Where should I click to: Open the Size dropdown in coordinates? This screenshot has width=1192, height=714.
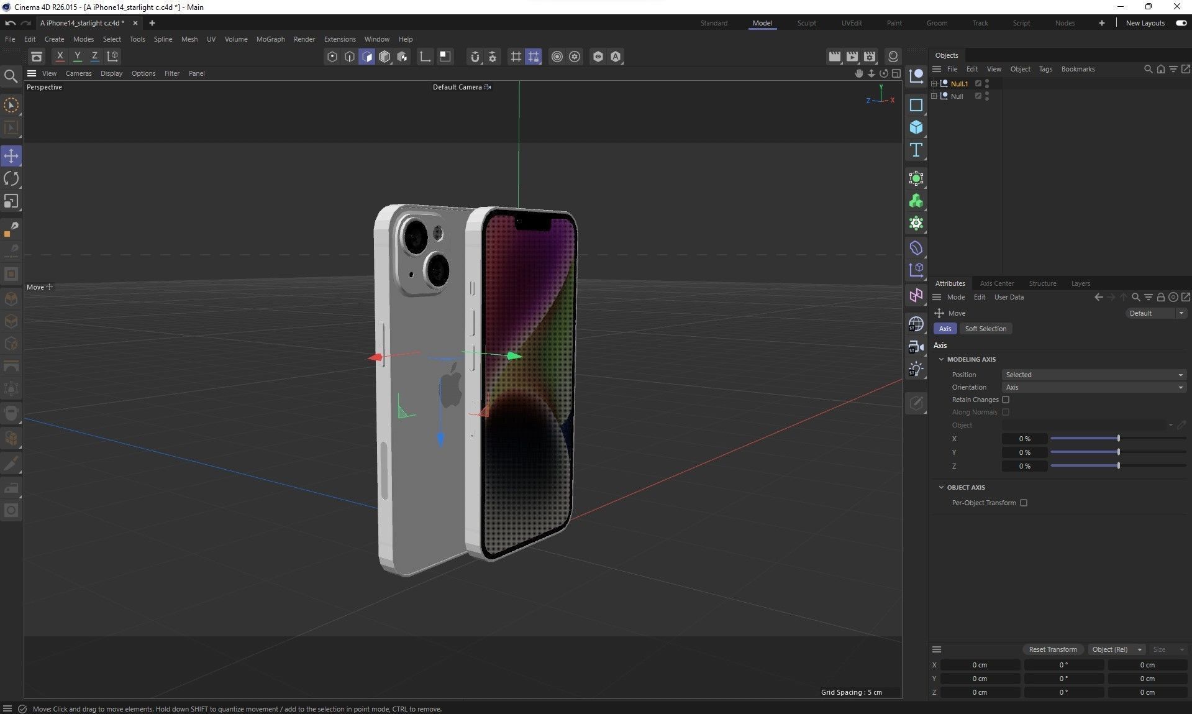1168,649
